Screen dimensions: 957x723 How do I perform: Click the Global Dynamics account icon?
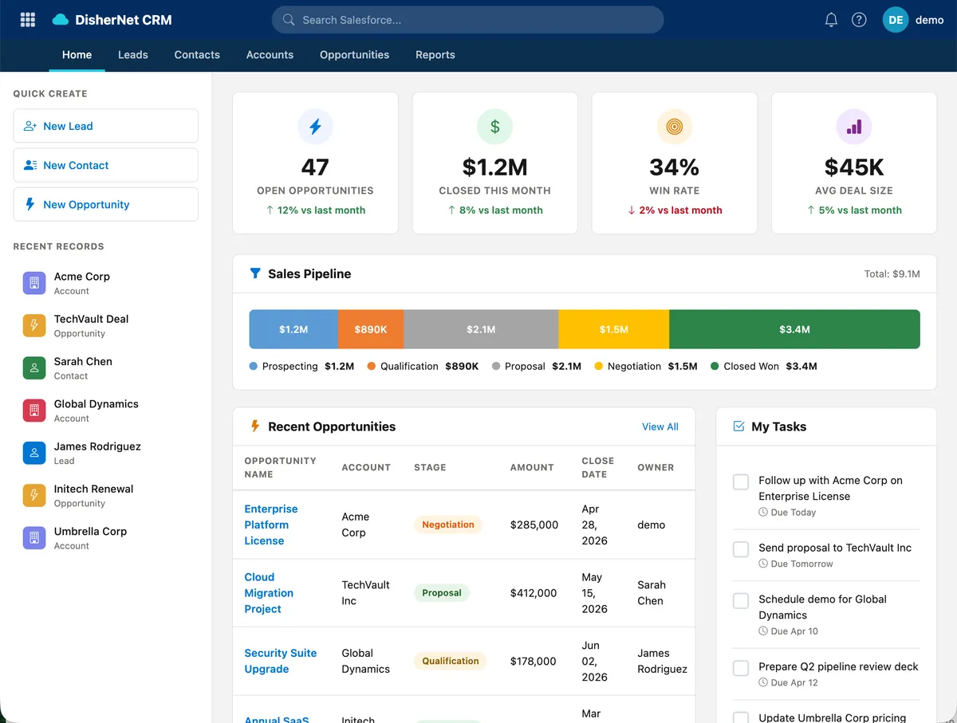(33, 411)
